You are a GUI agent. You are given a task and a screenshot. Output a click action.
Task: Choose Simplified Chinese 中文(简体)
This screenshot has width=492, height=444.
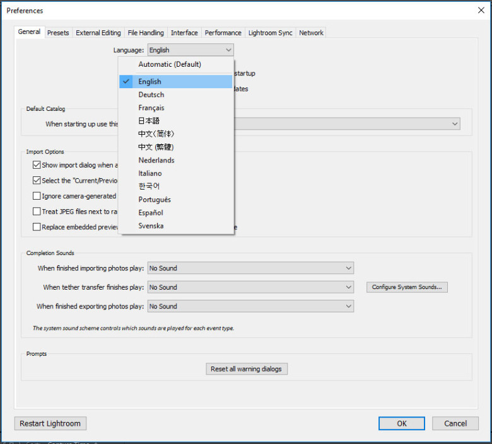tap(176, 134)
